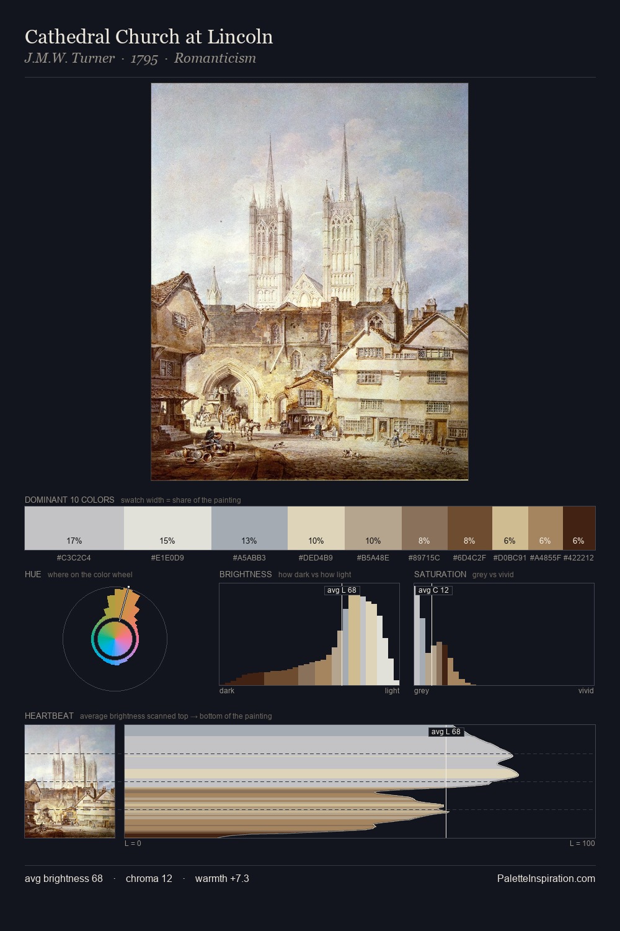Click the #A4855F tan swatch
The image size is (620, 931).
point(546,528)
